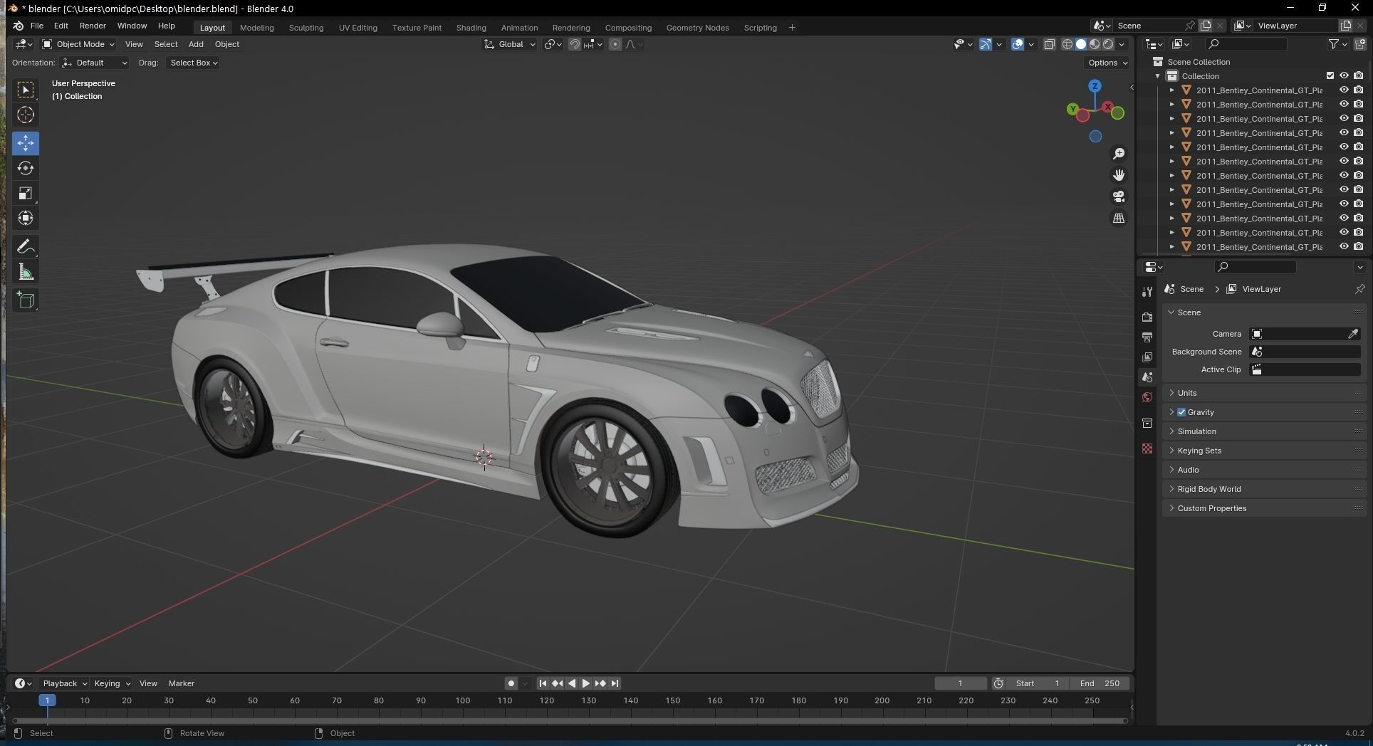Switch to rendered viewport shading
The image size is (1373, 746).
tap(1108, 44)
